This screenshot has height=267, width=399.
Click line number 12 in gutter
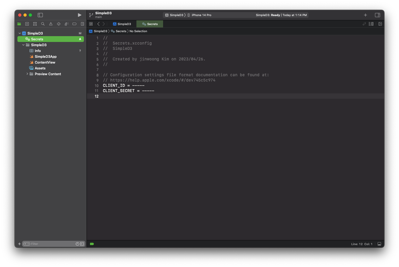[97, 96]
